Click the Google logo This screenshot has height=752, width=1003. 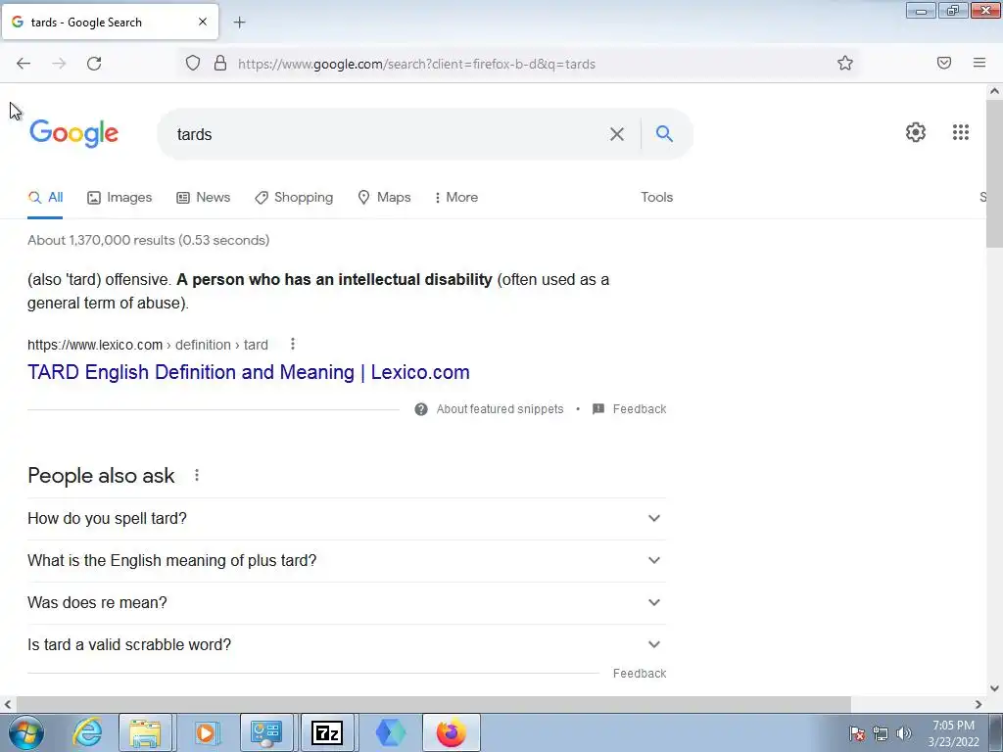pos(74,133)
